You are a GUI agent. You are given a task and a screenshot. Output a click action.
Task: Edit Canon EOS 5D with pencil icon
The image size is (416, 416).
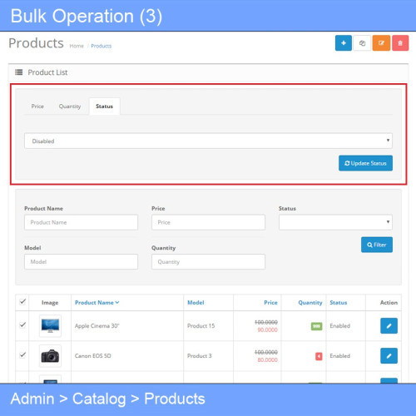[x=389, y=355]
